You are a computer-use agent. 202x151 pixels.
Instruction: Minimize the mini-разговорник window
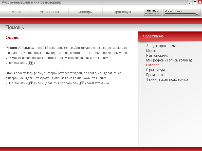pyautogui.click(x=190, y=2)
